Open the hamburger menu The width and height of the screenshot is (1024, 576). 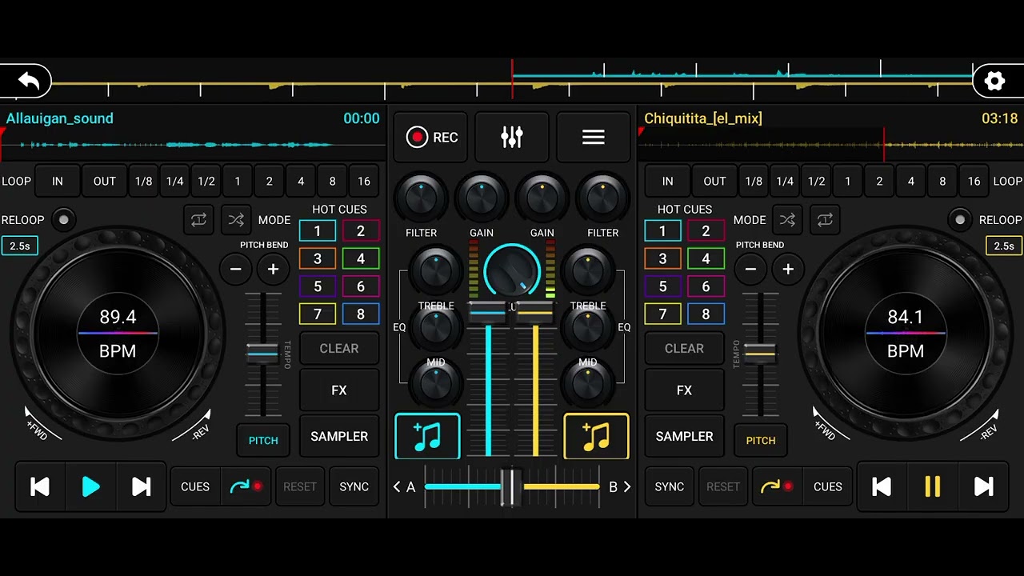(593, 138)
